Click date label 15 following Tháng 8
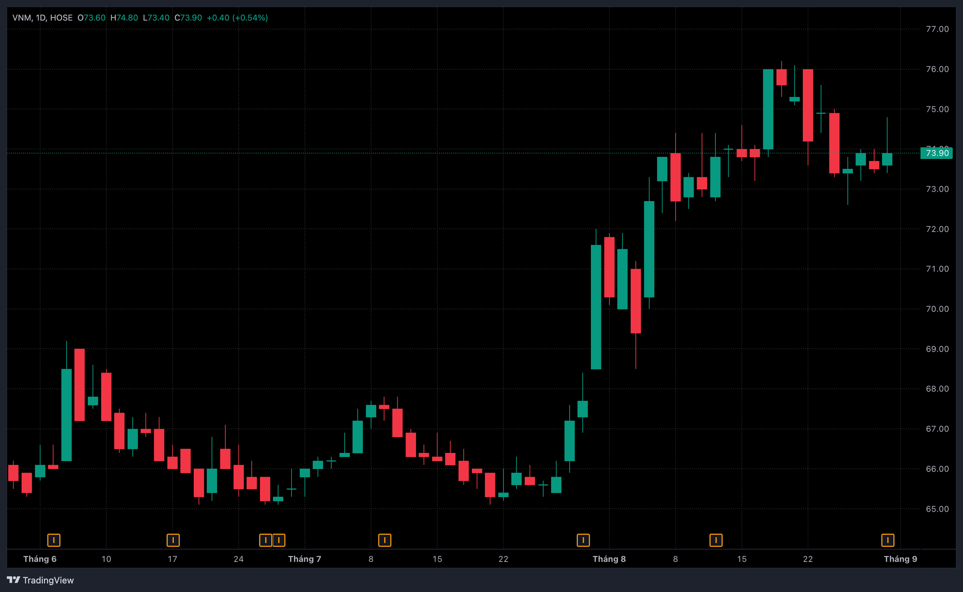Viewport: 963px width, 592px height. coord(742,559)
